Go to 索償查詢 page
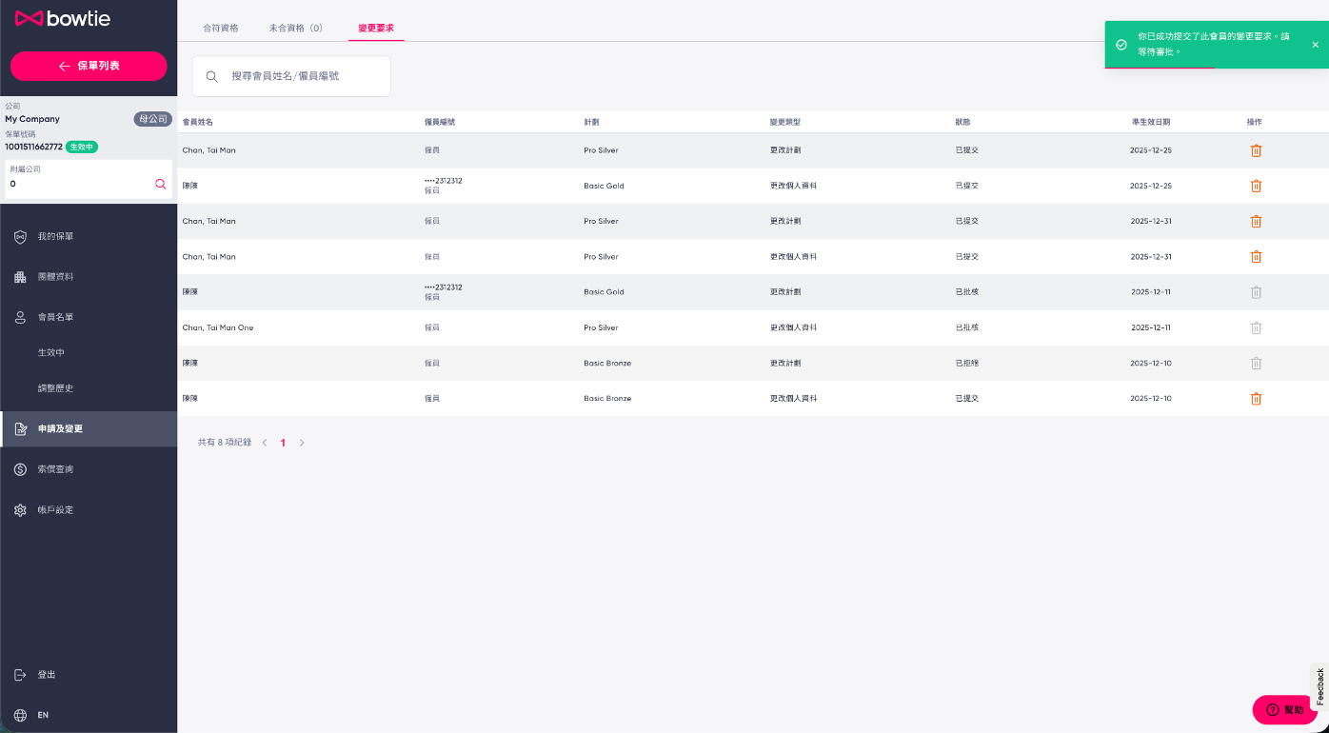Screen dimensions: 1329x733 click(x=55, y=469)
